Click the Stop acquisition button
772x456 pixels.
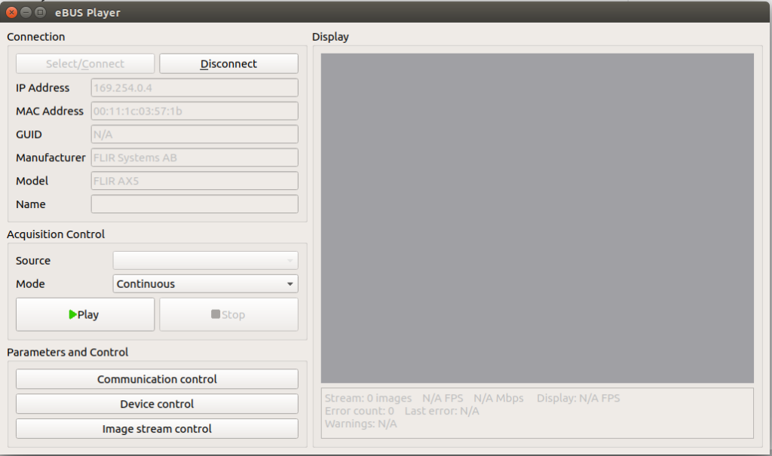click(x=228, y=314)
